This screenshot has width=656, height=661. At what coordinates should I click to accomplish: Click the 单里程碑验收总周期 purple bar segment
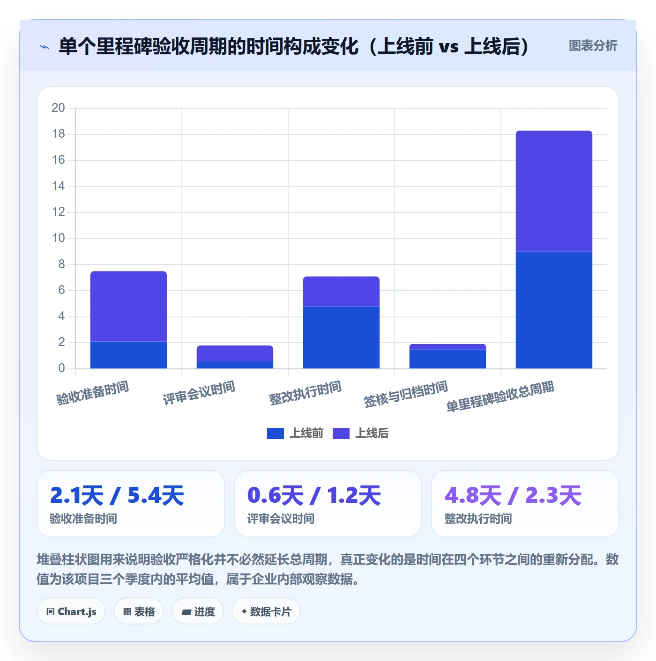pyautogui.click(x=554, y=191)
